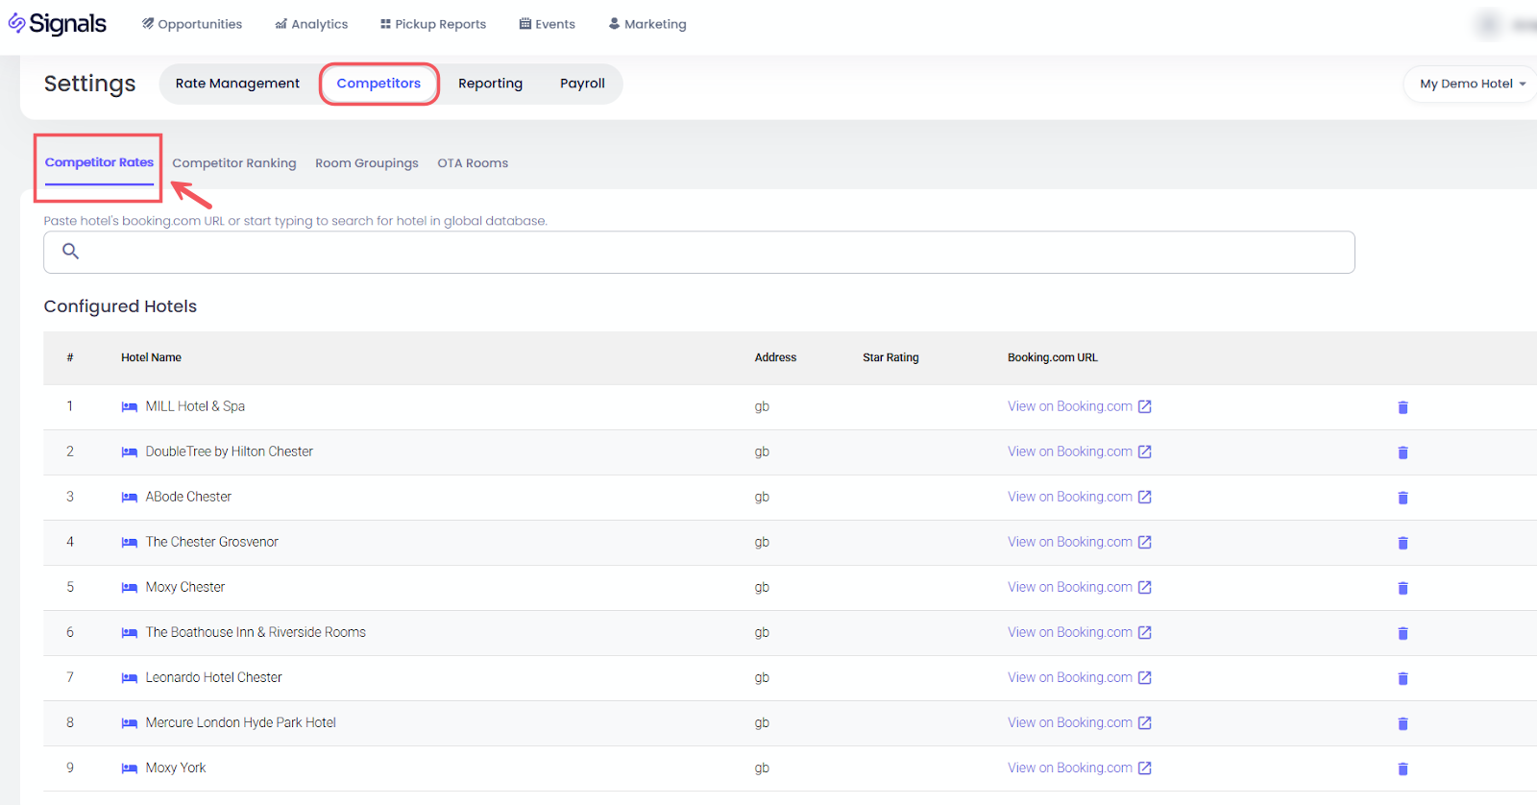Screen dimensions: 1537x805
Task: Click the search magnifier icon
Action: point(70,252)
